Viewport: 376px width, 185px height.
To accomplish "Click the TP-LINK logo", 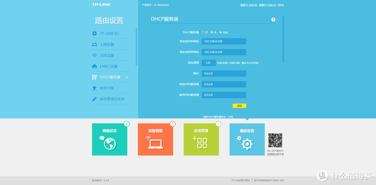I will 101,5.
